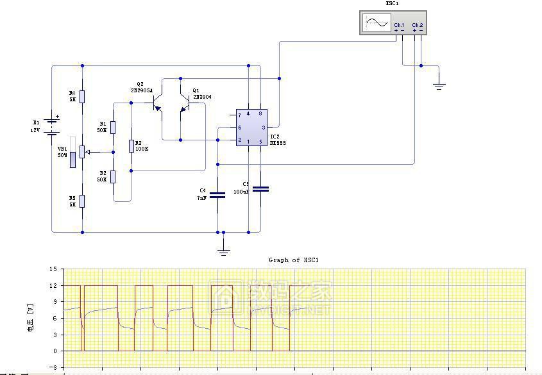Select resistor R3 100K
This screenshot has height=375, width=542.
[131, 146]
